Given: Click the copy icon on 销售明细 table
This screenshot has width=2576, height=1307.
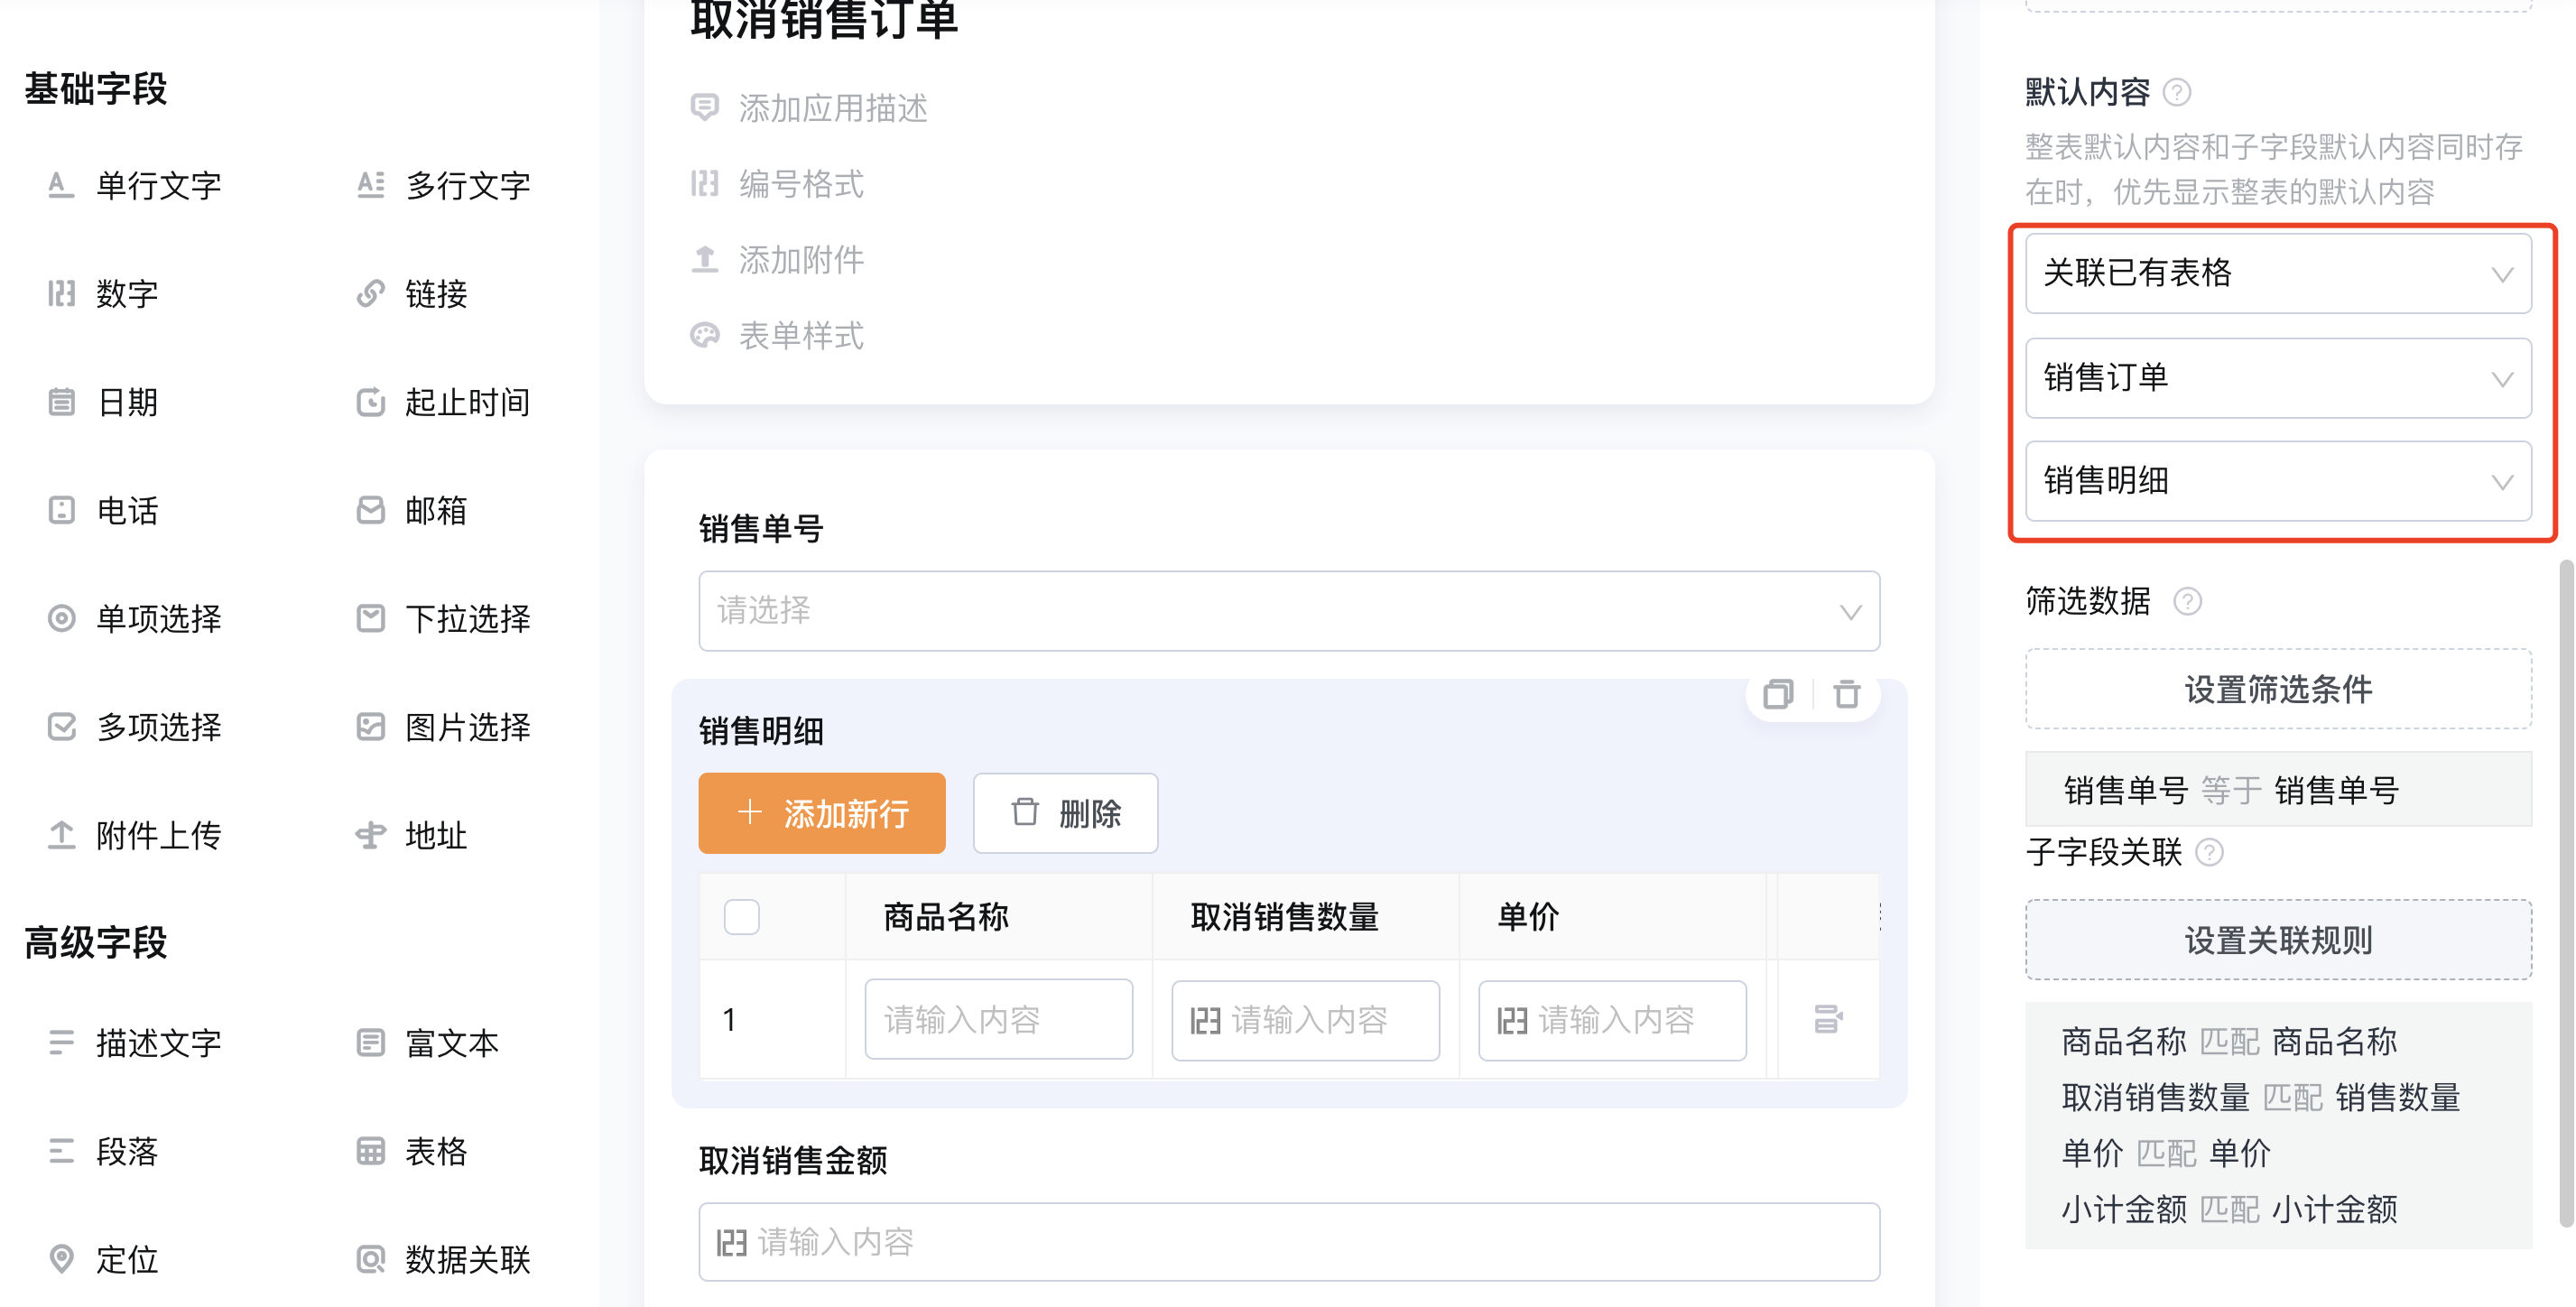Looking at the screenshot, I should [1778, 694].
